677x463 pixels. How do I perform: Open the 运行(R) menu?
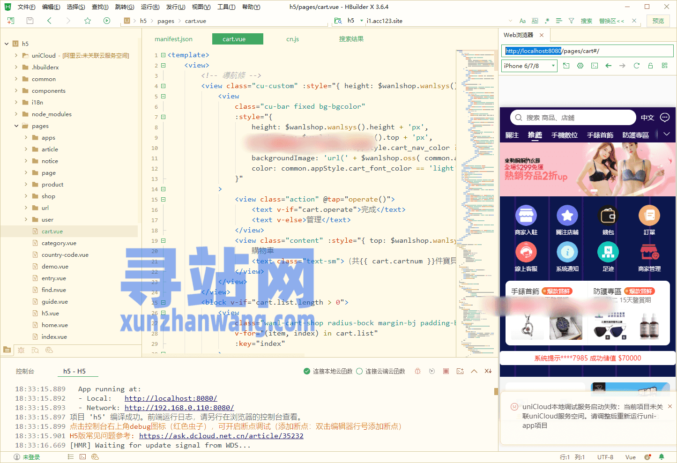tap(150, 7)
